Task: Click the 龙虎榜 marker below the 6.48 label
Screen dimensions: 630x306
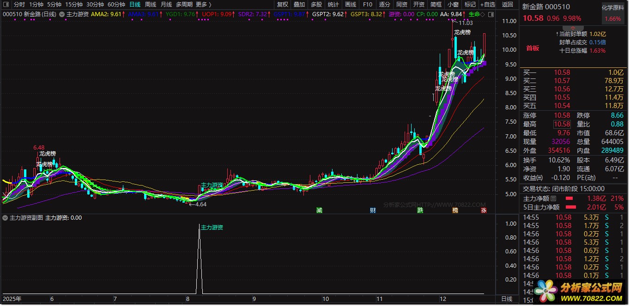Action: (48, 153)
